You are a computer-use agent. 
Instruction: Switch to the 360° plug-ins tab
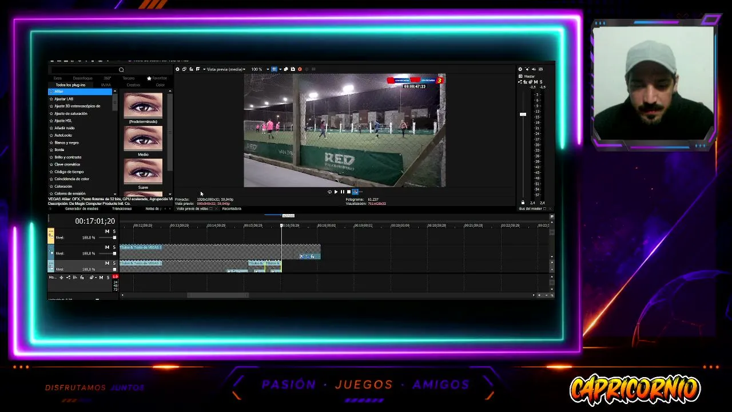click(x=108, y=78)
